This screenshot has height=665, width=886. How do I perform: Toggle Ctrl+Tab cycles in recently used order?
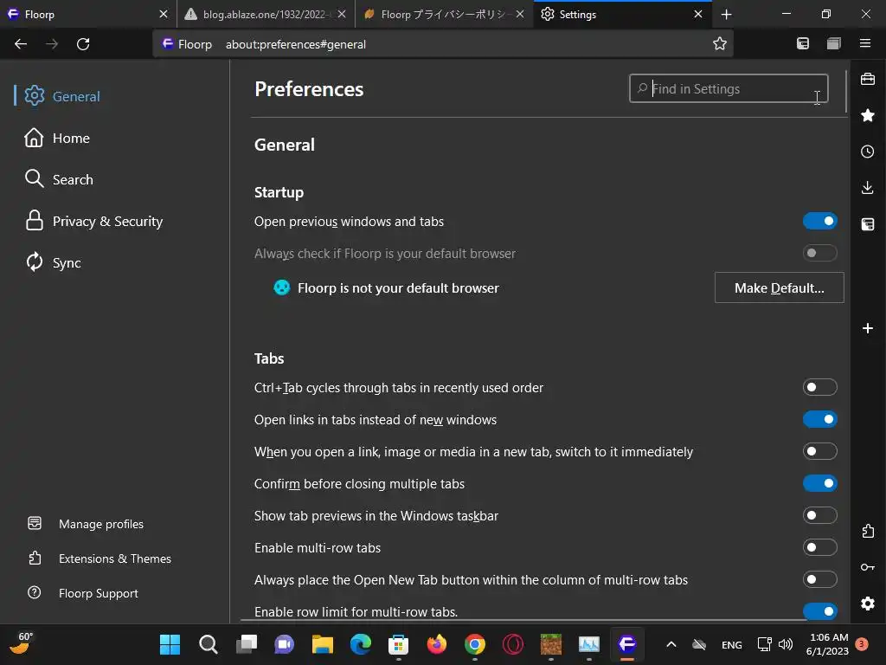820,387
